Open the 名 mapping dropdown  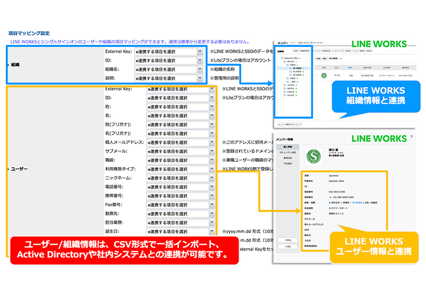[181, 116]
